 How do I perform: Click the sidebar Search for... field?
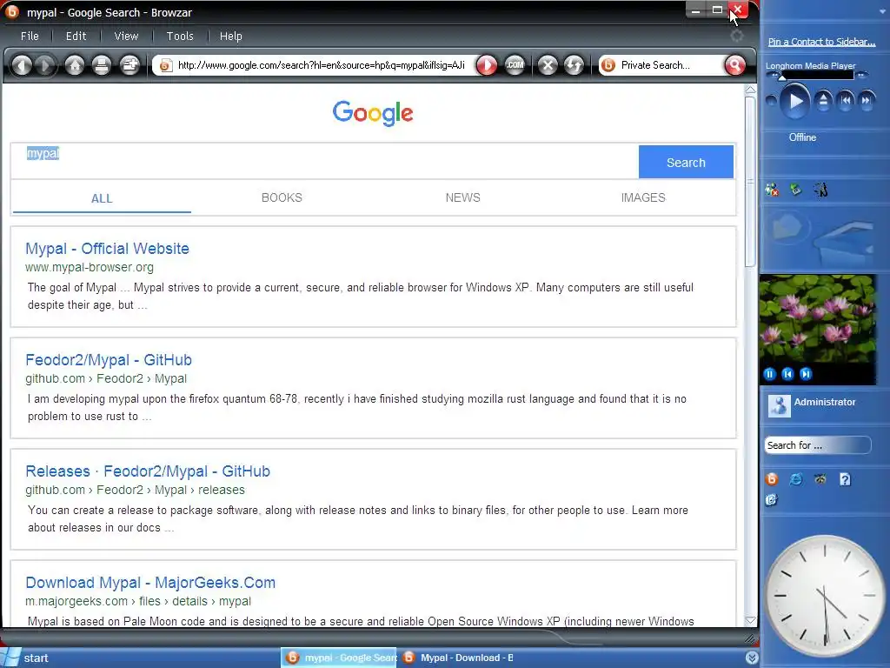[x=817, y=445]
